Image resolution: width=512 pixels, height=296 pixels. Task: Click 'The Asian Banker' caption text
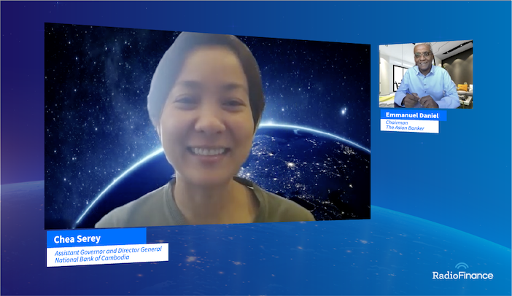pos(405,128)
